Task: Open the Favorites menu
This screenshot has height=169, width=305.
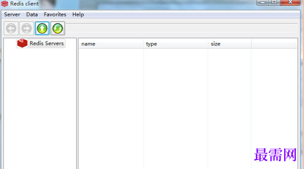Action: coord(55,15)
